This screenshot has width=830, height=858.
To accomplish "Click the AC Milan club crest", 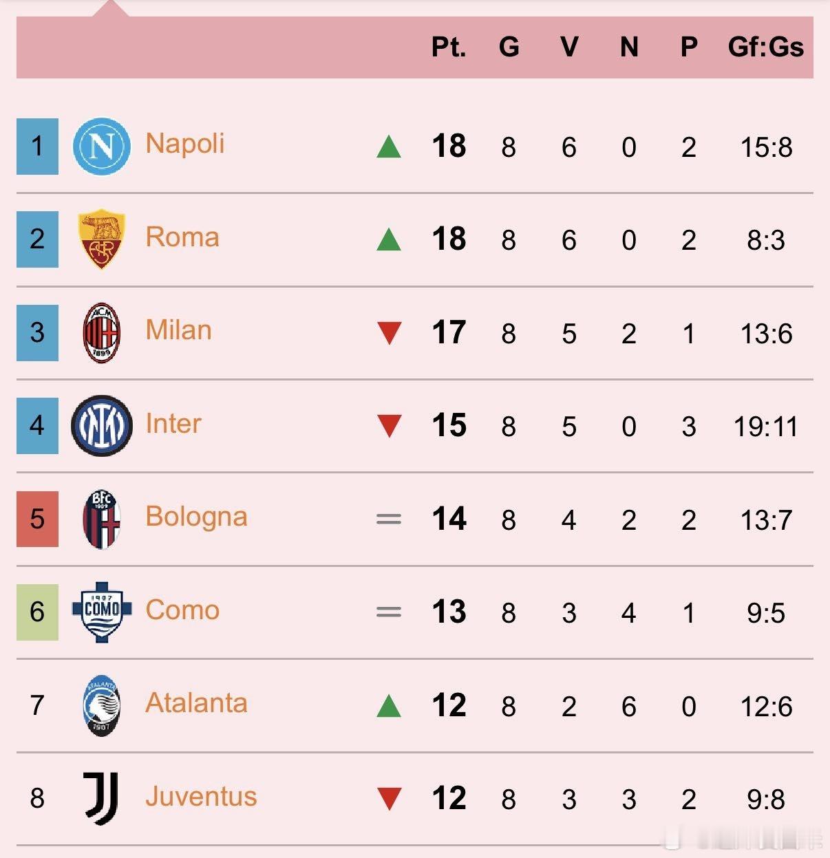I will coord(101,332).
